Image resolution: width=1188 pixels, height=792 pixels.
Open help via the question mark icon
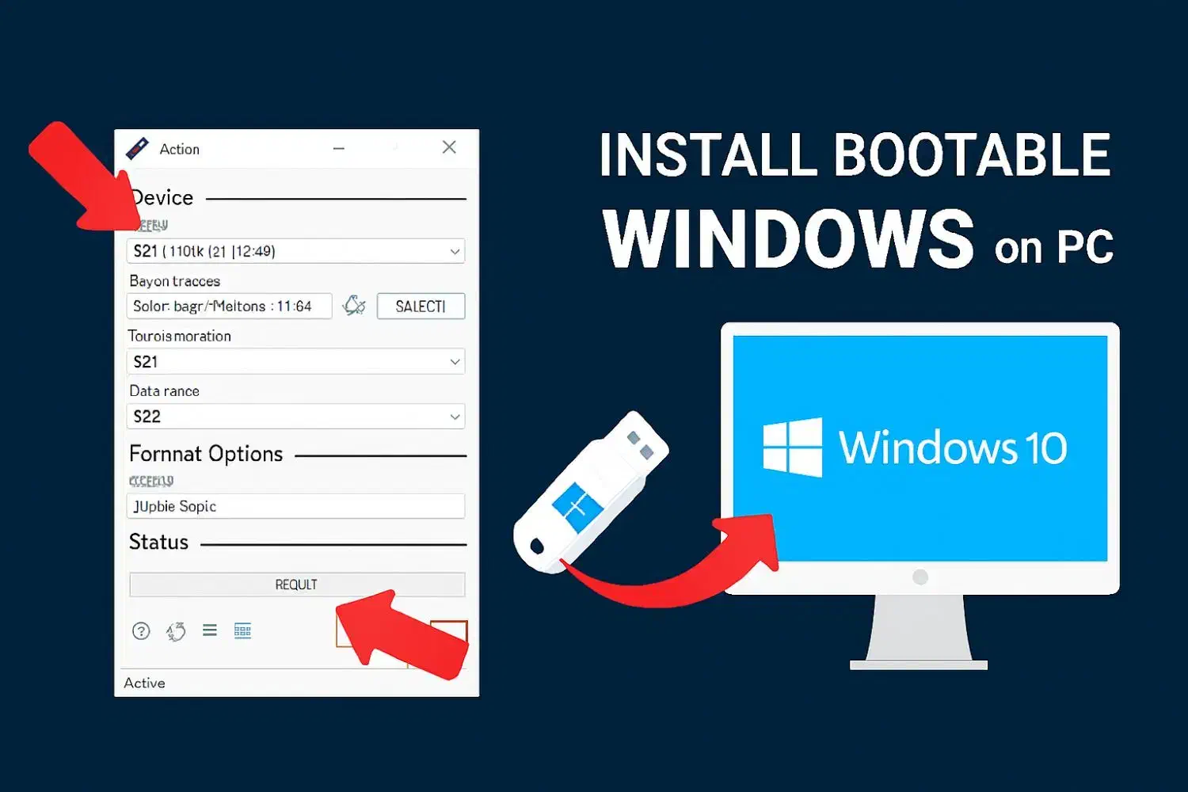pos(141,630)
